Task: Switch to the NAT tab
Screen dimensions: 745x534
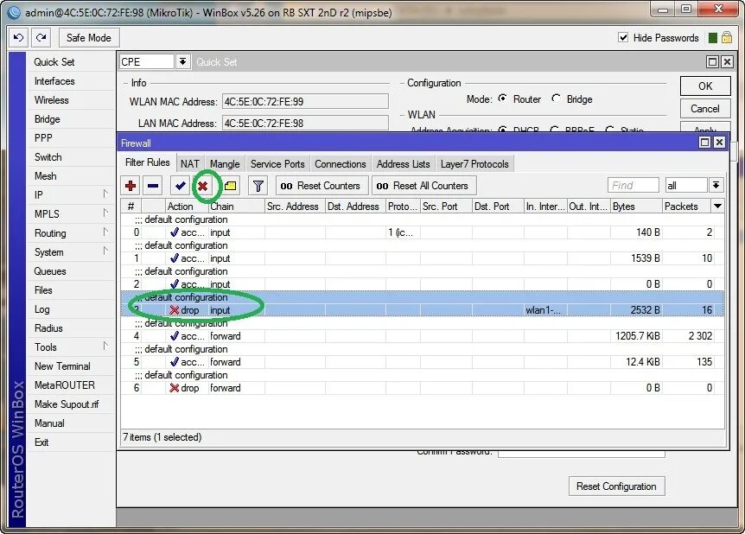Action: pos(189,164)
